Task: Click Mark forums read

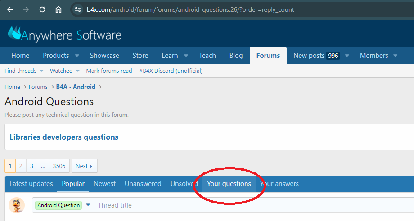Action: 109,71
